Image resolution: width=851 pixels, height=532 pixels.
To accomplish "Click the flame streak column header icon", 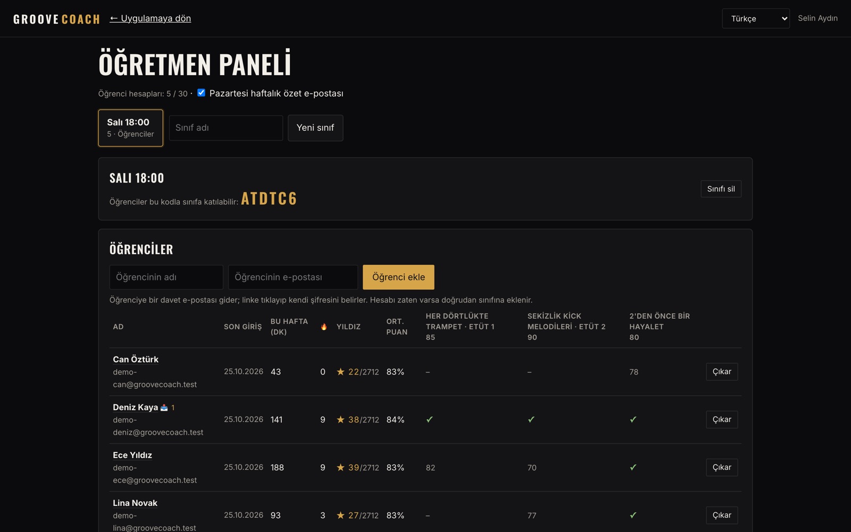I will (x=323, y=327).
